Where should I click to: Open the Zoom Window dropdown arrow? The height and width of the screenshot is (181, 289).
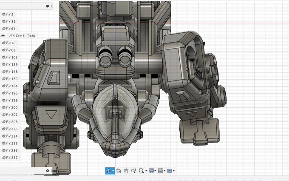click(x=146, y=171)
